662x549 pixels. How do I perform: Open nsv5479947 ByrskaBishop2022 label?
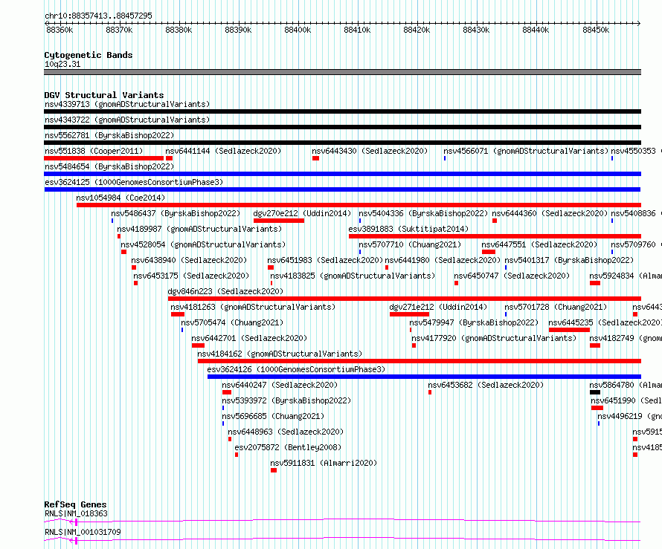coord(474,322)
